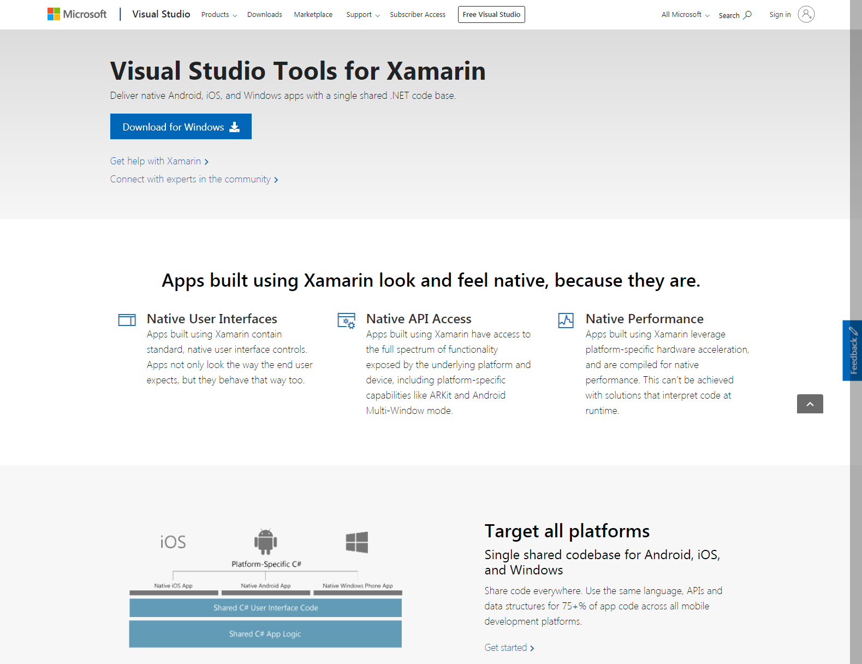Open the Feedback side tab
Image resolution: width=862 pixels, height=664 pixels.
pos(852,351)
